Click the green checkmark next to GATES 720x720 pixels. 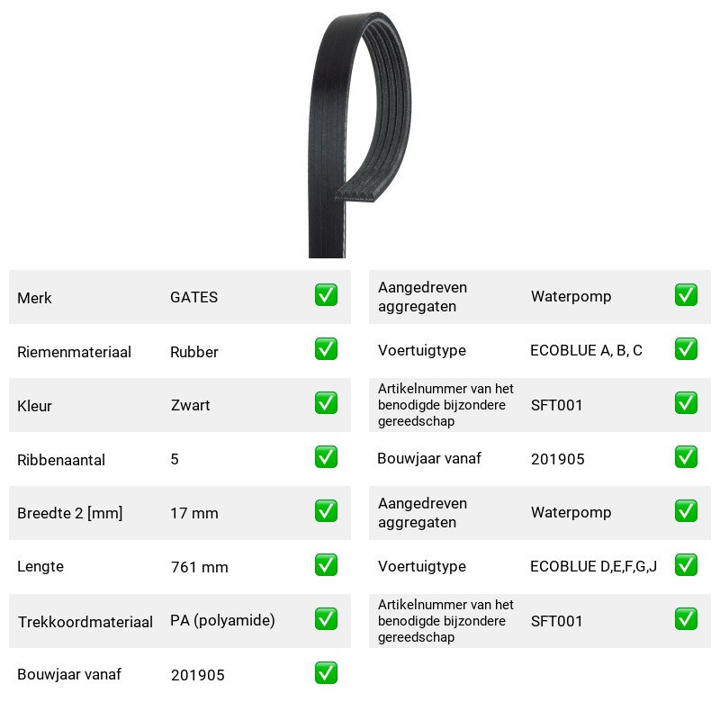coord(326,295)
